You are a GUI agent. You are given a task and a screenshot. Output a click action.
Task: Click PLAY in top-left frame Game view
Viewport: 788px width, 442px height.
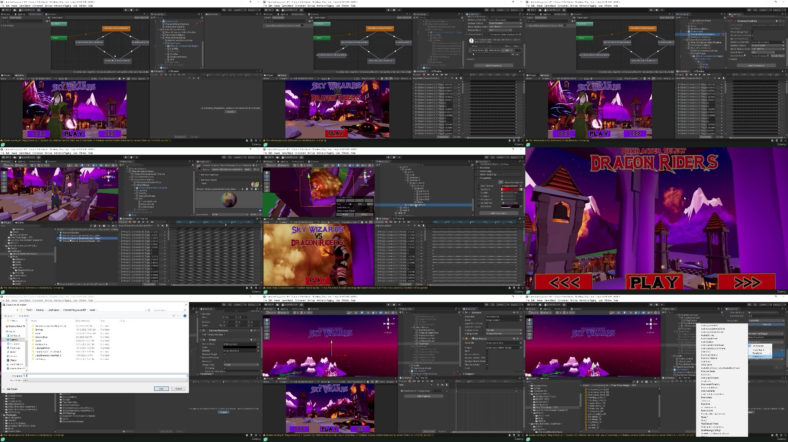coord(74,134)
